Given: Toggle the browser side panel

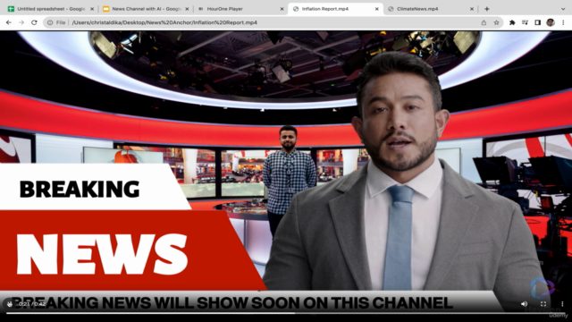Looking at the screenshot, I should (538, 22).
